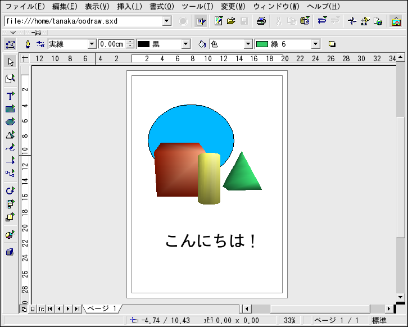
Task: Choose the Rectangle drawing tool
Action: click(10, 109)
